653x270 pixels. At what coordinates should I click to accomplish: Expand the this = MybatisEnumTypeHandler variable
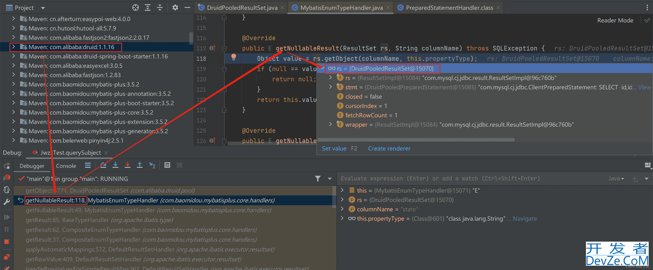pos(342,190)
